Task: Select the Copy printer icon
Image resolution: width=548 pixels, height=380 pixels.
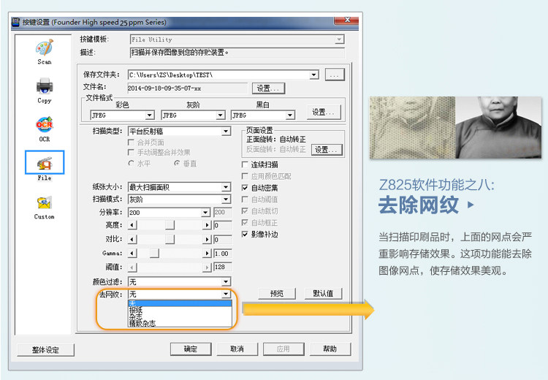Action: (x=45, y=86)
